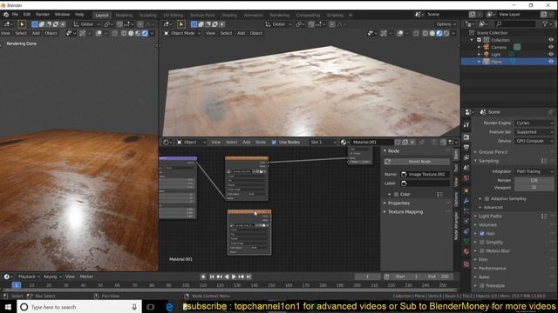Open the World properties tab icon
Viewport: 558px width, 313px height.
coord(466,177)
